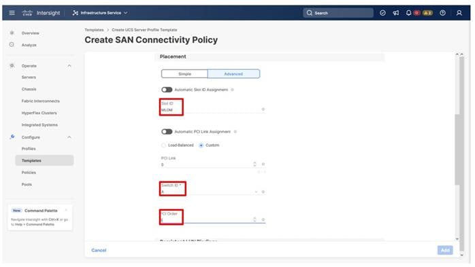
Task: Open the announcements megaphone icon
Action: point(396,13)
